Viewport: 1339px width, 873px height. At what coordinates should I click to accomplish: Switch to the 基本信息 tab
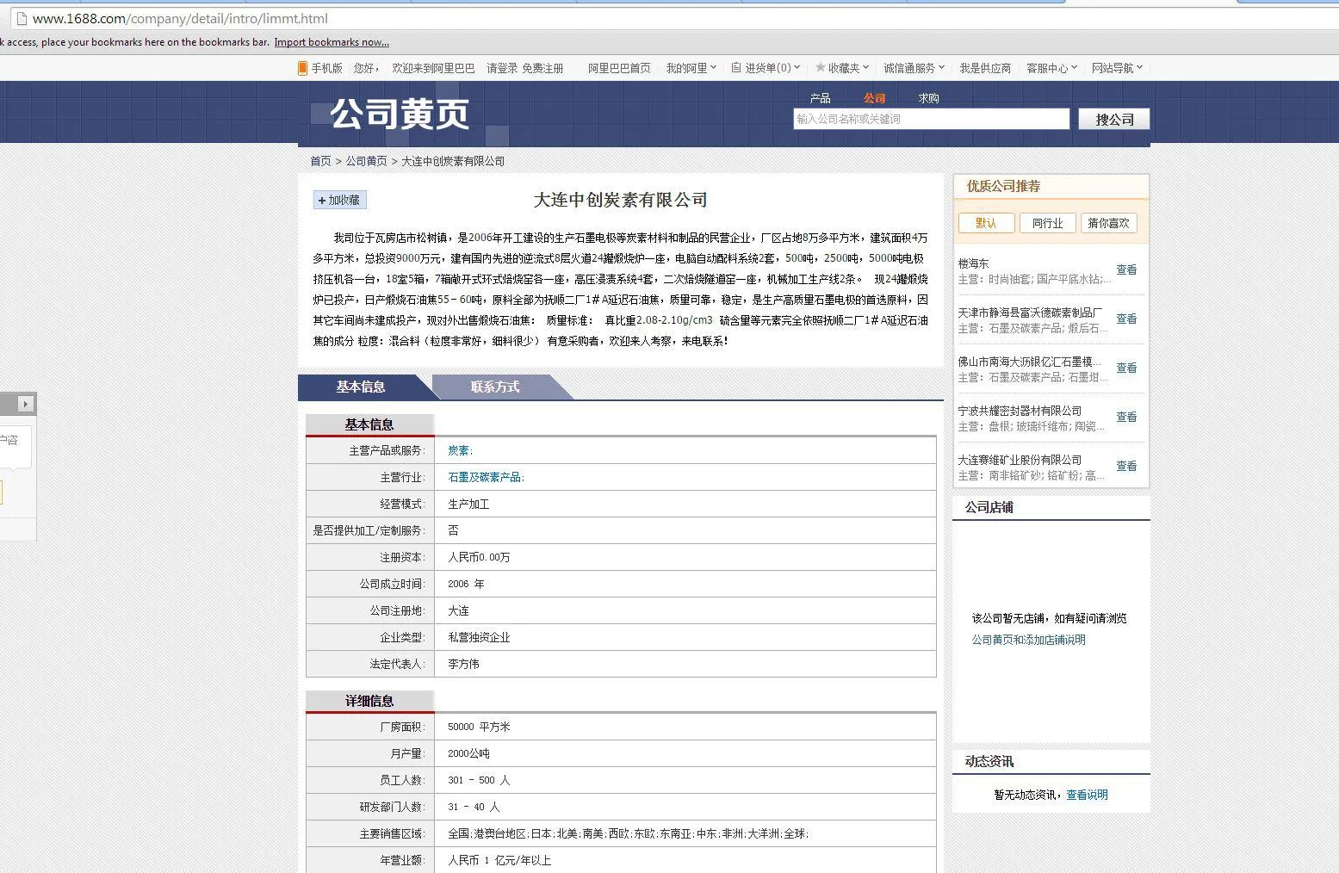[361, 387]
